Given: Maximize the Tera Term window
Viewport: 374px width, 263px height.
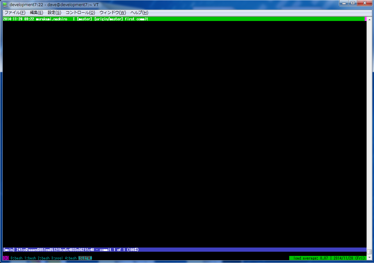Looking at the screenshot, I should (353, 3).
